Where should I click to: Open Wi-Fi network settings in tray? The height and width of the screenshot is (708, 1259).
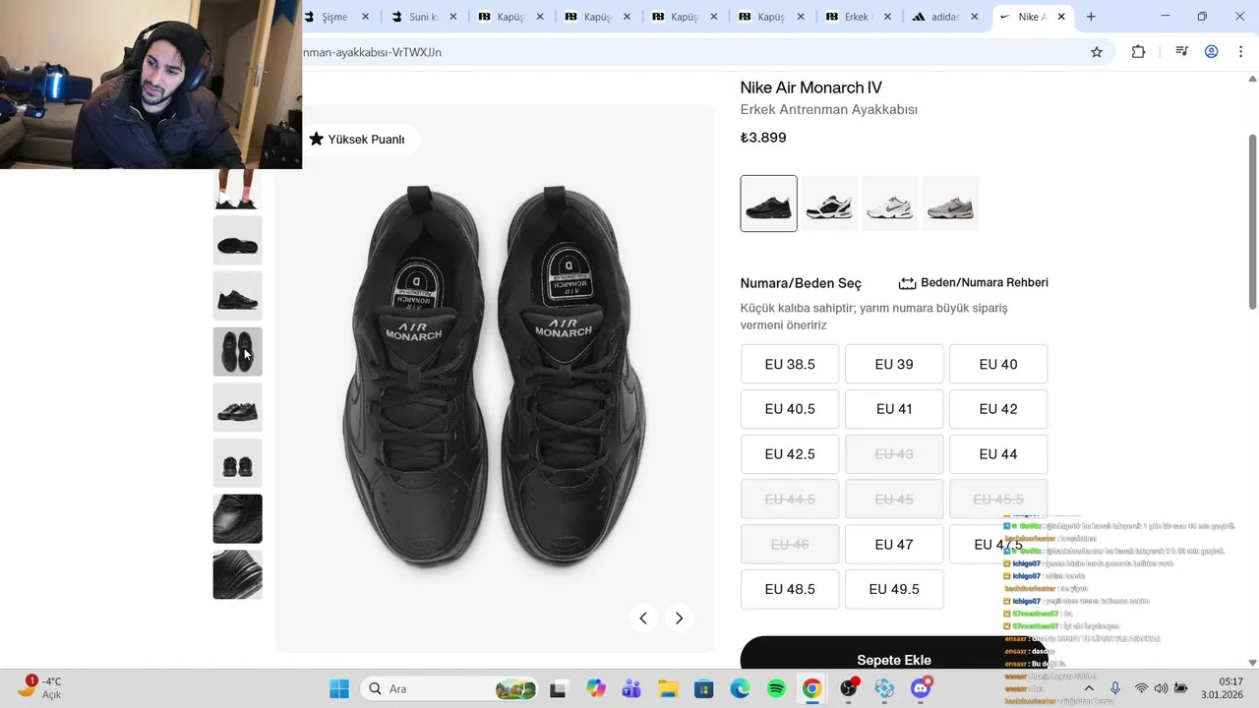point(1141,688)
